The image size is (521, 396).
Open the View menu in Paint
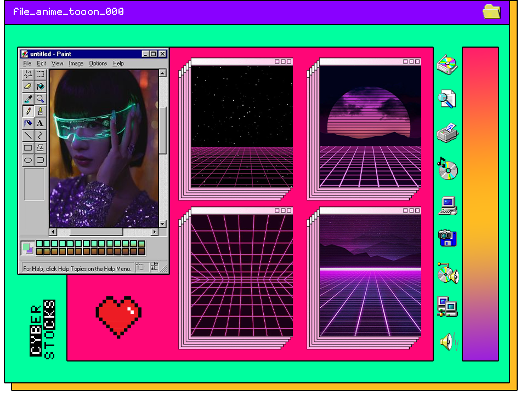pos(57,64)
